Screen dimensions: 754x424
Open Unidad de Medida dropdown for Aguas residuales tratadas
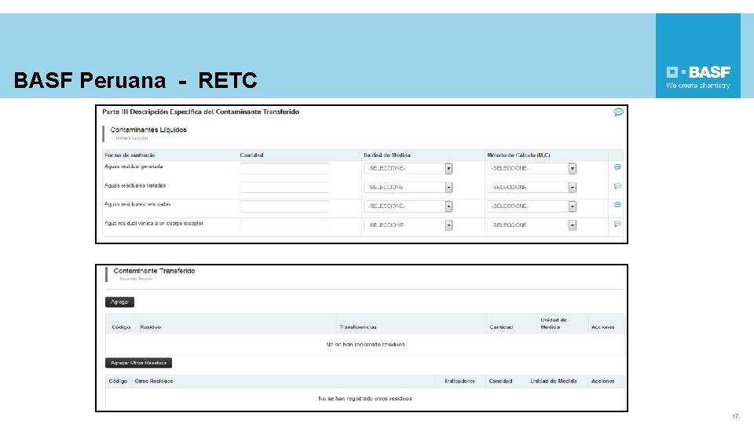tap(408, 187)
